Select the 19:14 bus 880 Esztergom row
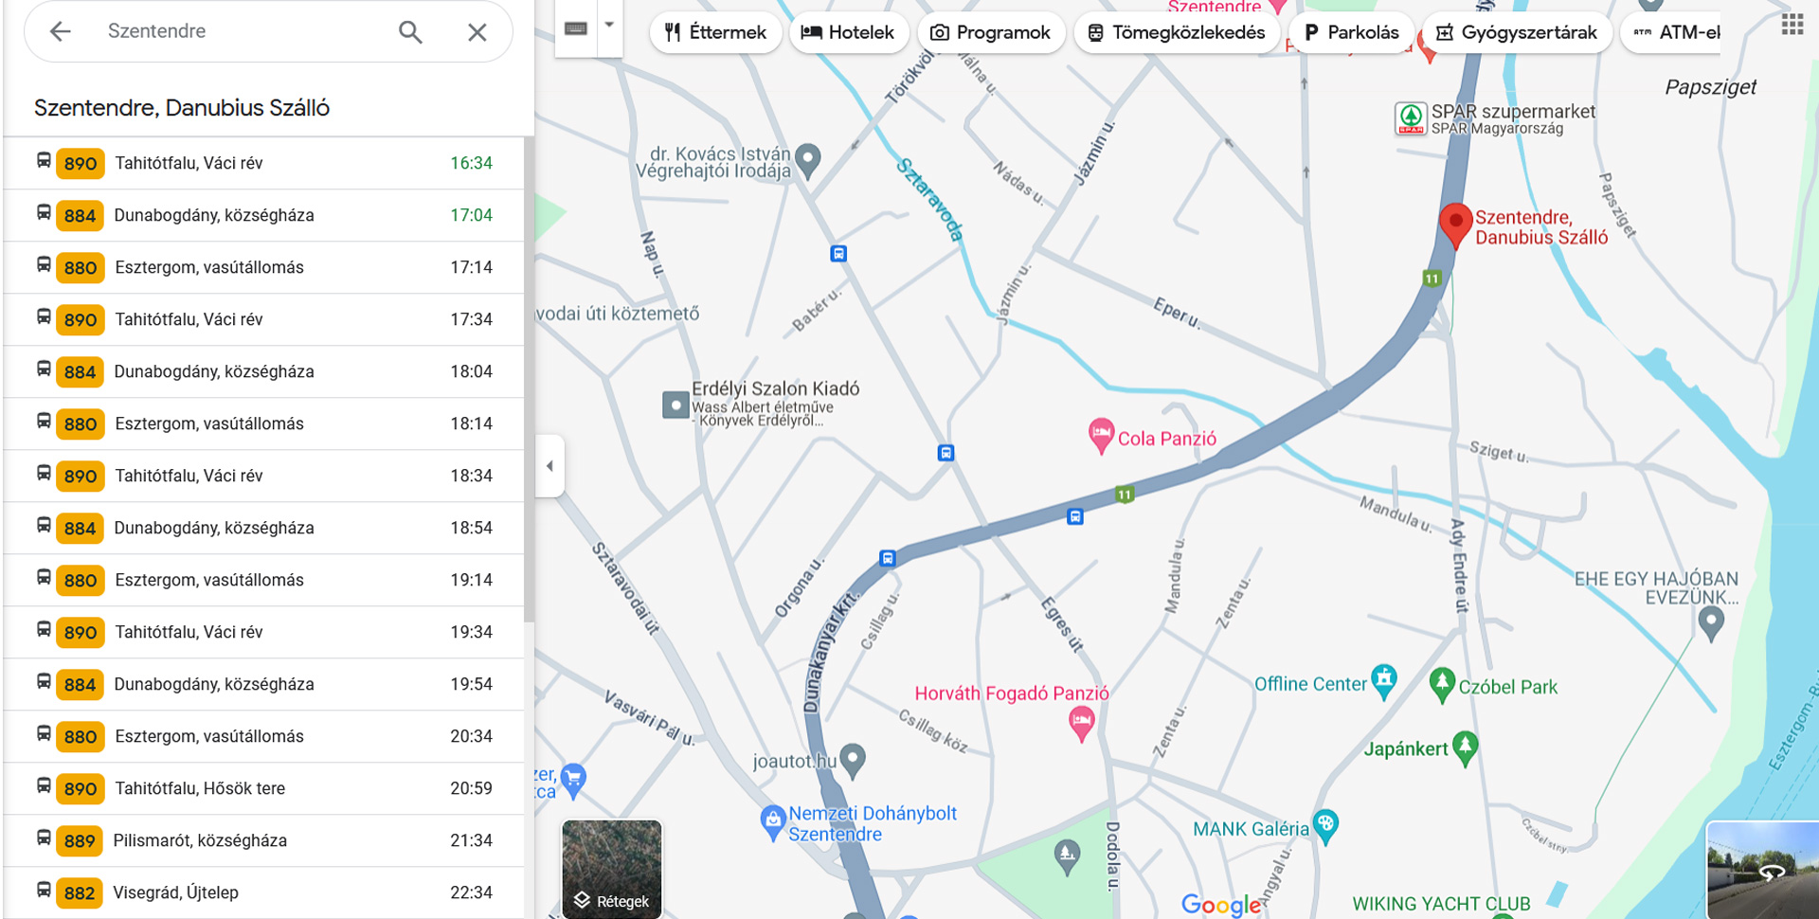The width and height of the screenshot is (1819, 919). pyautogui.click(x=263, y=580)
